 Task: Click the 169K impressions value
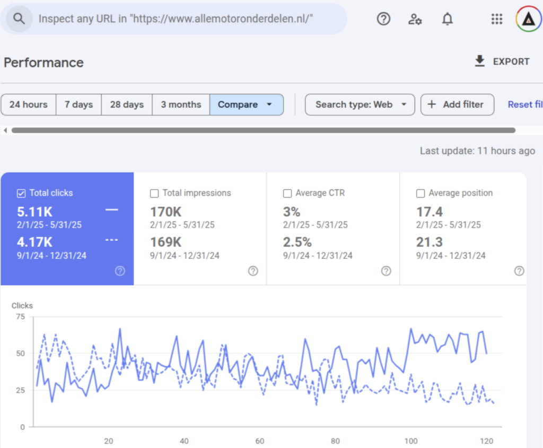point(165,242)
